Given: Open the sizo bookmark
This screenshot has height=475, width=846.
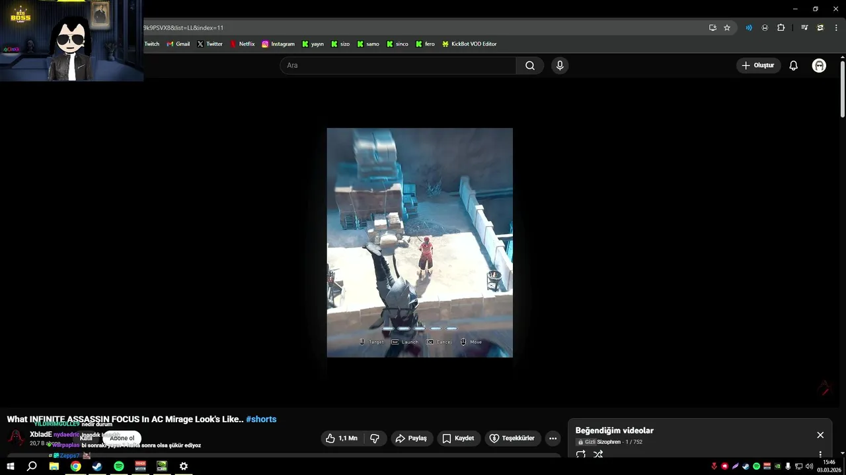Looking at the screenshot, I should 340,44.
